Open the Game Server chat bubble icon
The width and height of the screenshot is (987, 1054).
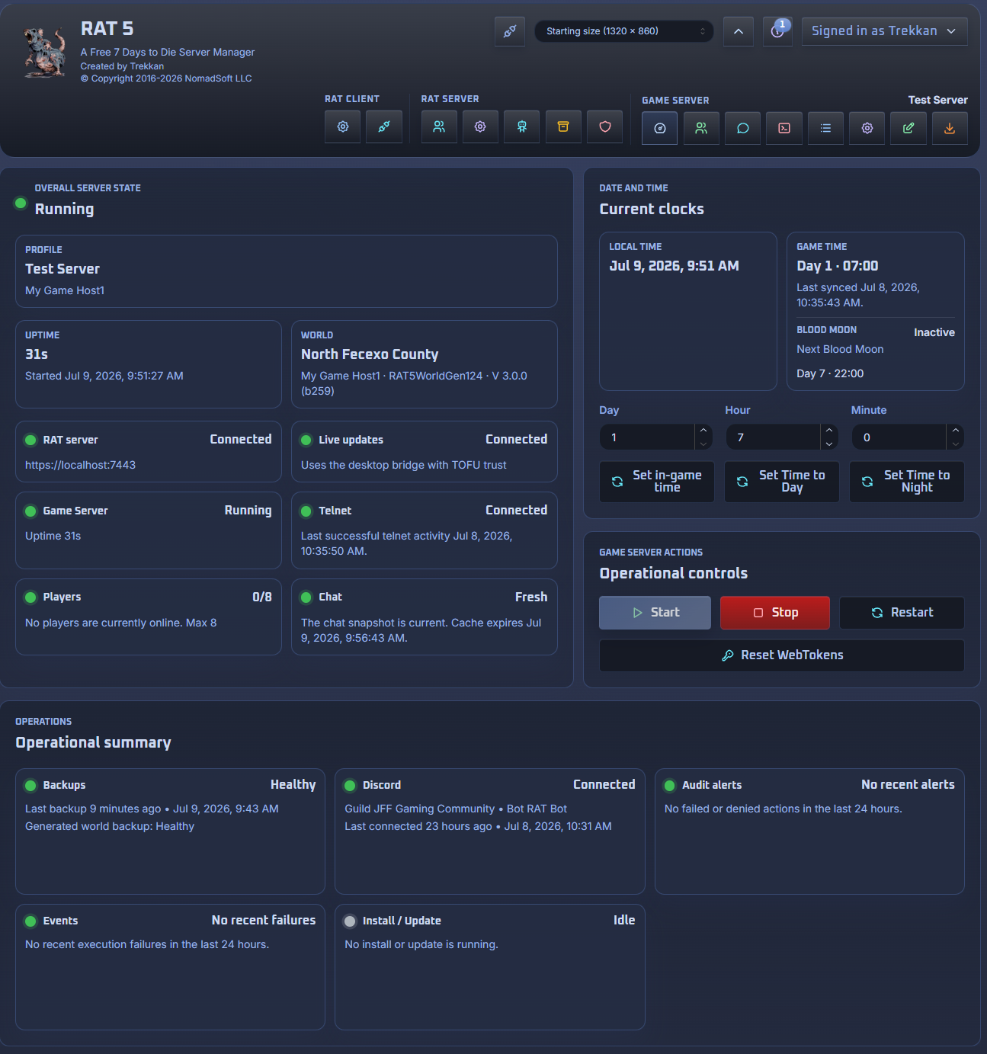[x=742, y=128]
